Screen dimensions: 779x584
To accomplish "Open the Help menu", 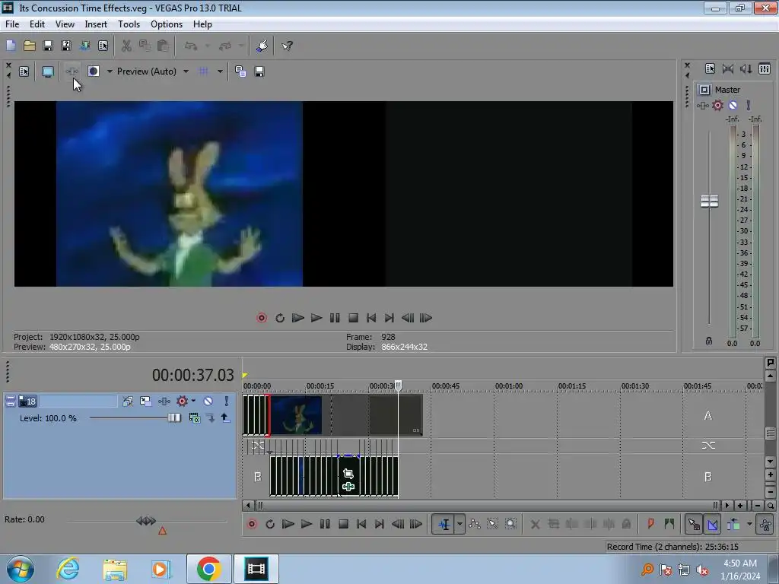I will click(202, 24).
